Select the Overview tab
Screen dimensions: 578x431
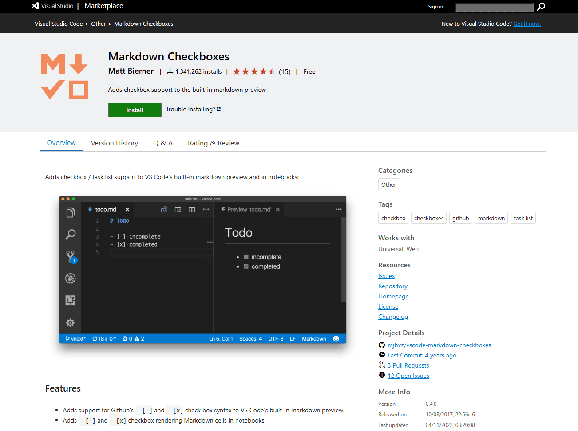61,143
